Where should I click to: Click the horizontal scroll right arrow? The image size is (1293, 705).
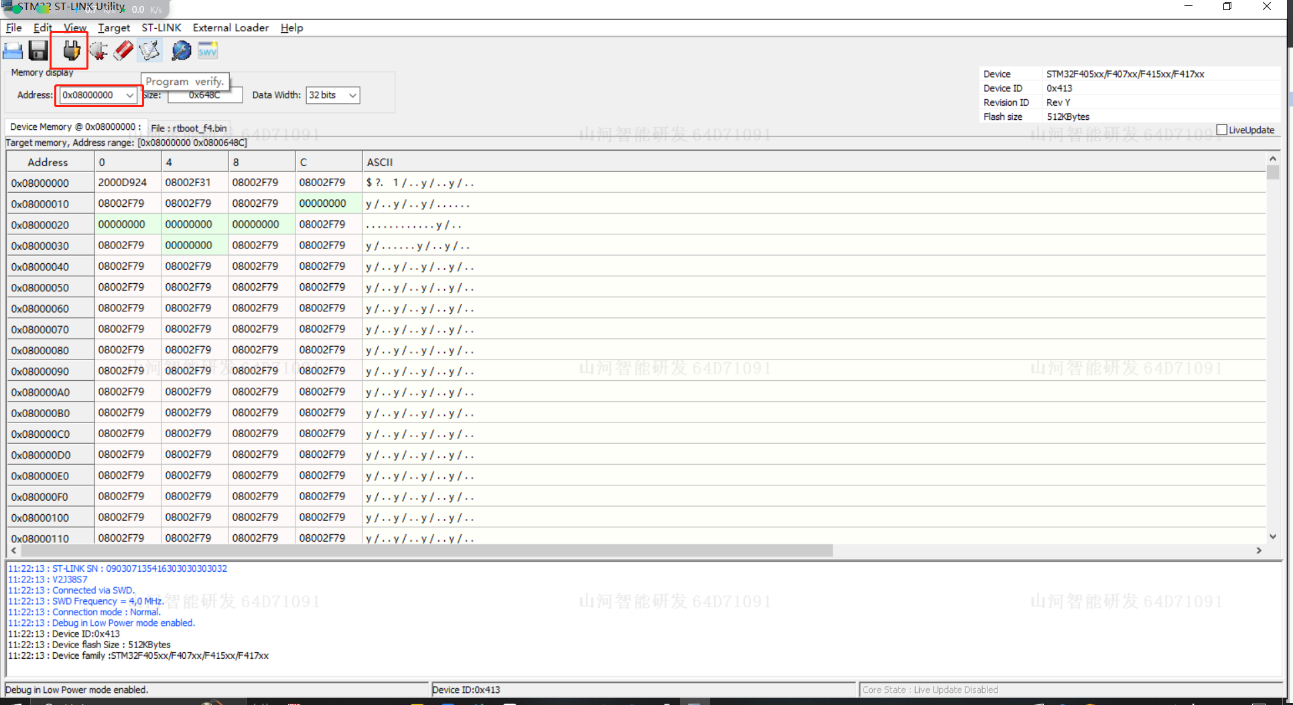tap(1259, 550)
